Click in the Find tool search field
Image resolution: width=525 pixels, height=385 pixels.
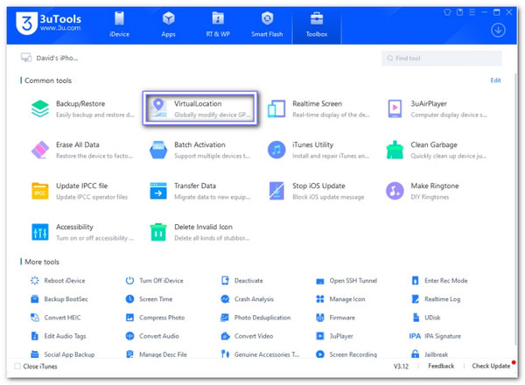point(441,59)
